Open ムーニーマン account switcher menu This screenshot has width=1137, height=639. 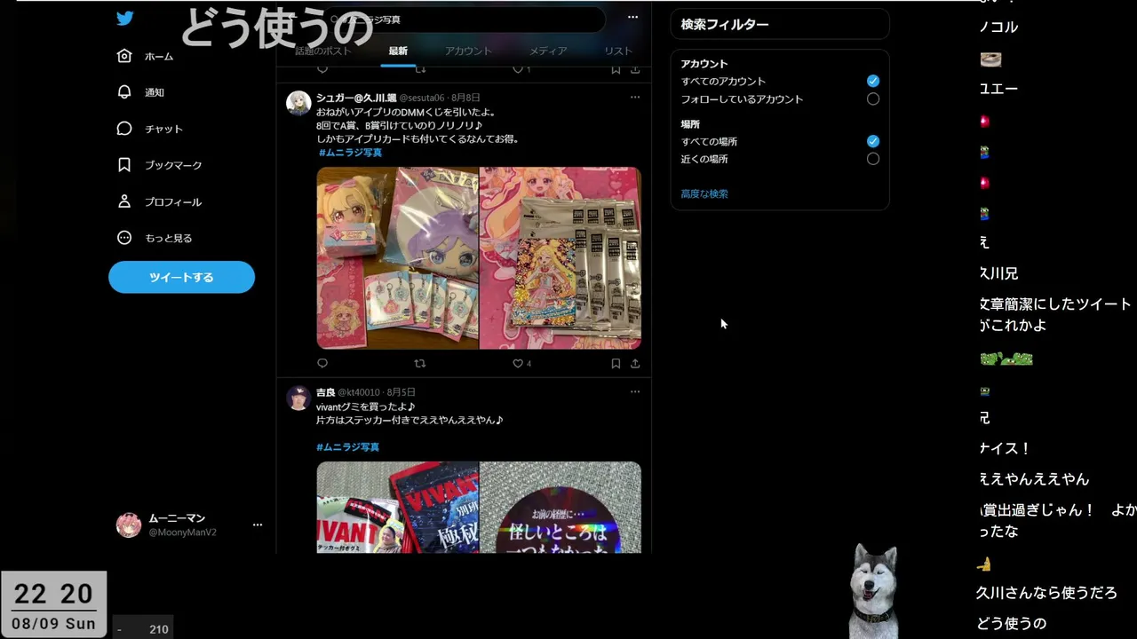click(x=258, y=525)
